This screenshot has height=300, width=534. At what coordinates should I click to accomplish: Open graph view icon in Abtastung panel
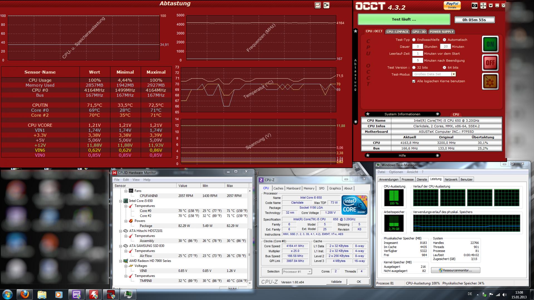coord(318,5)
